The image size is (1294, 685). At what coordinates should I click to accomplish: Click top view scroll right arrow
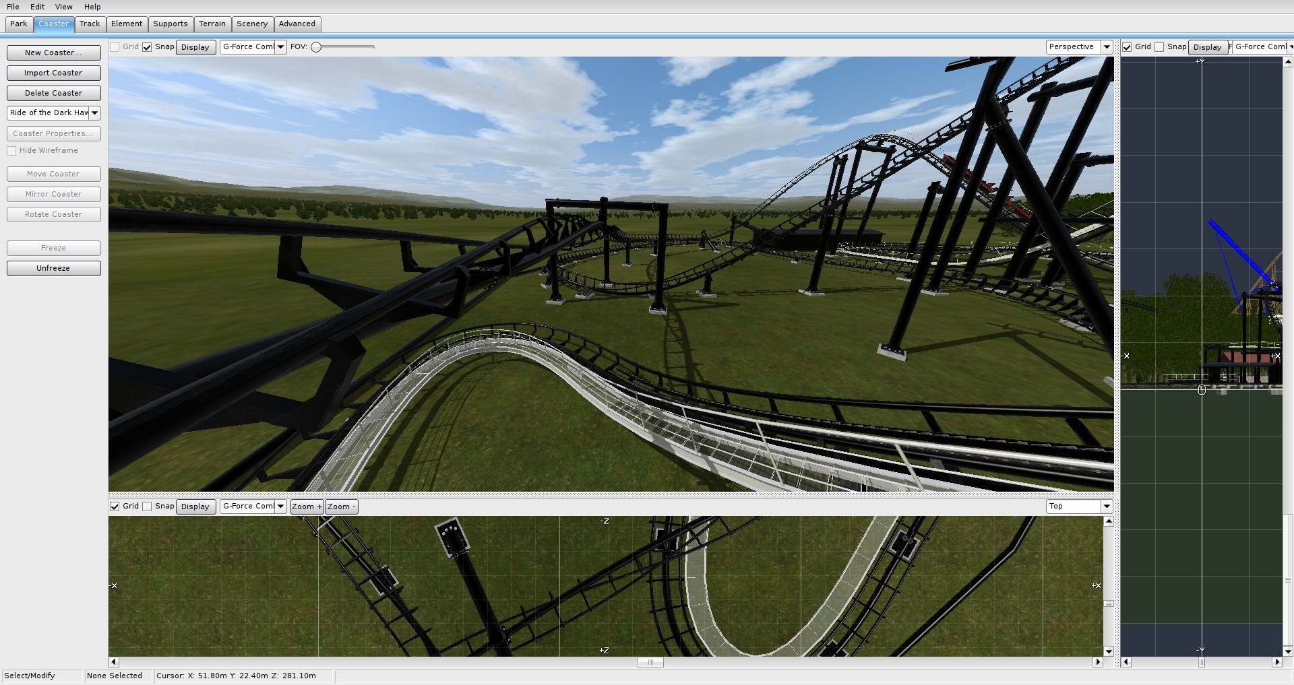click(1098, 662)
